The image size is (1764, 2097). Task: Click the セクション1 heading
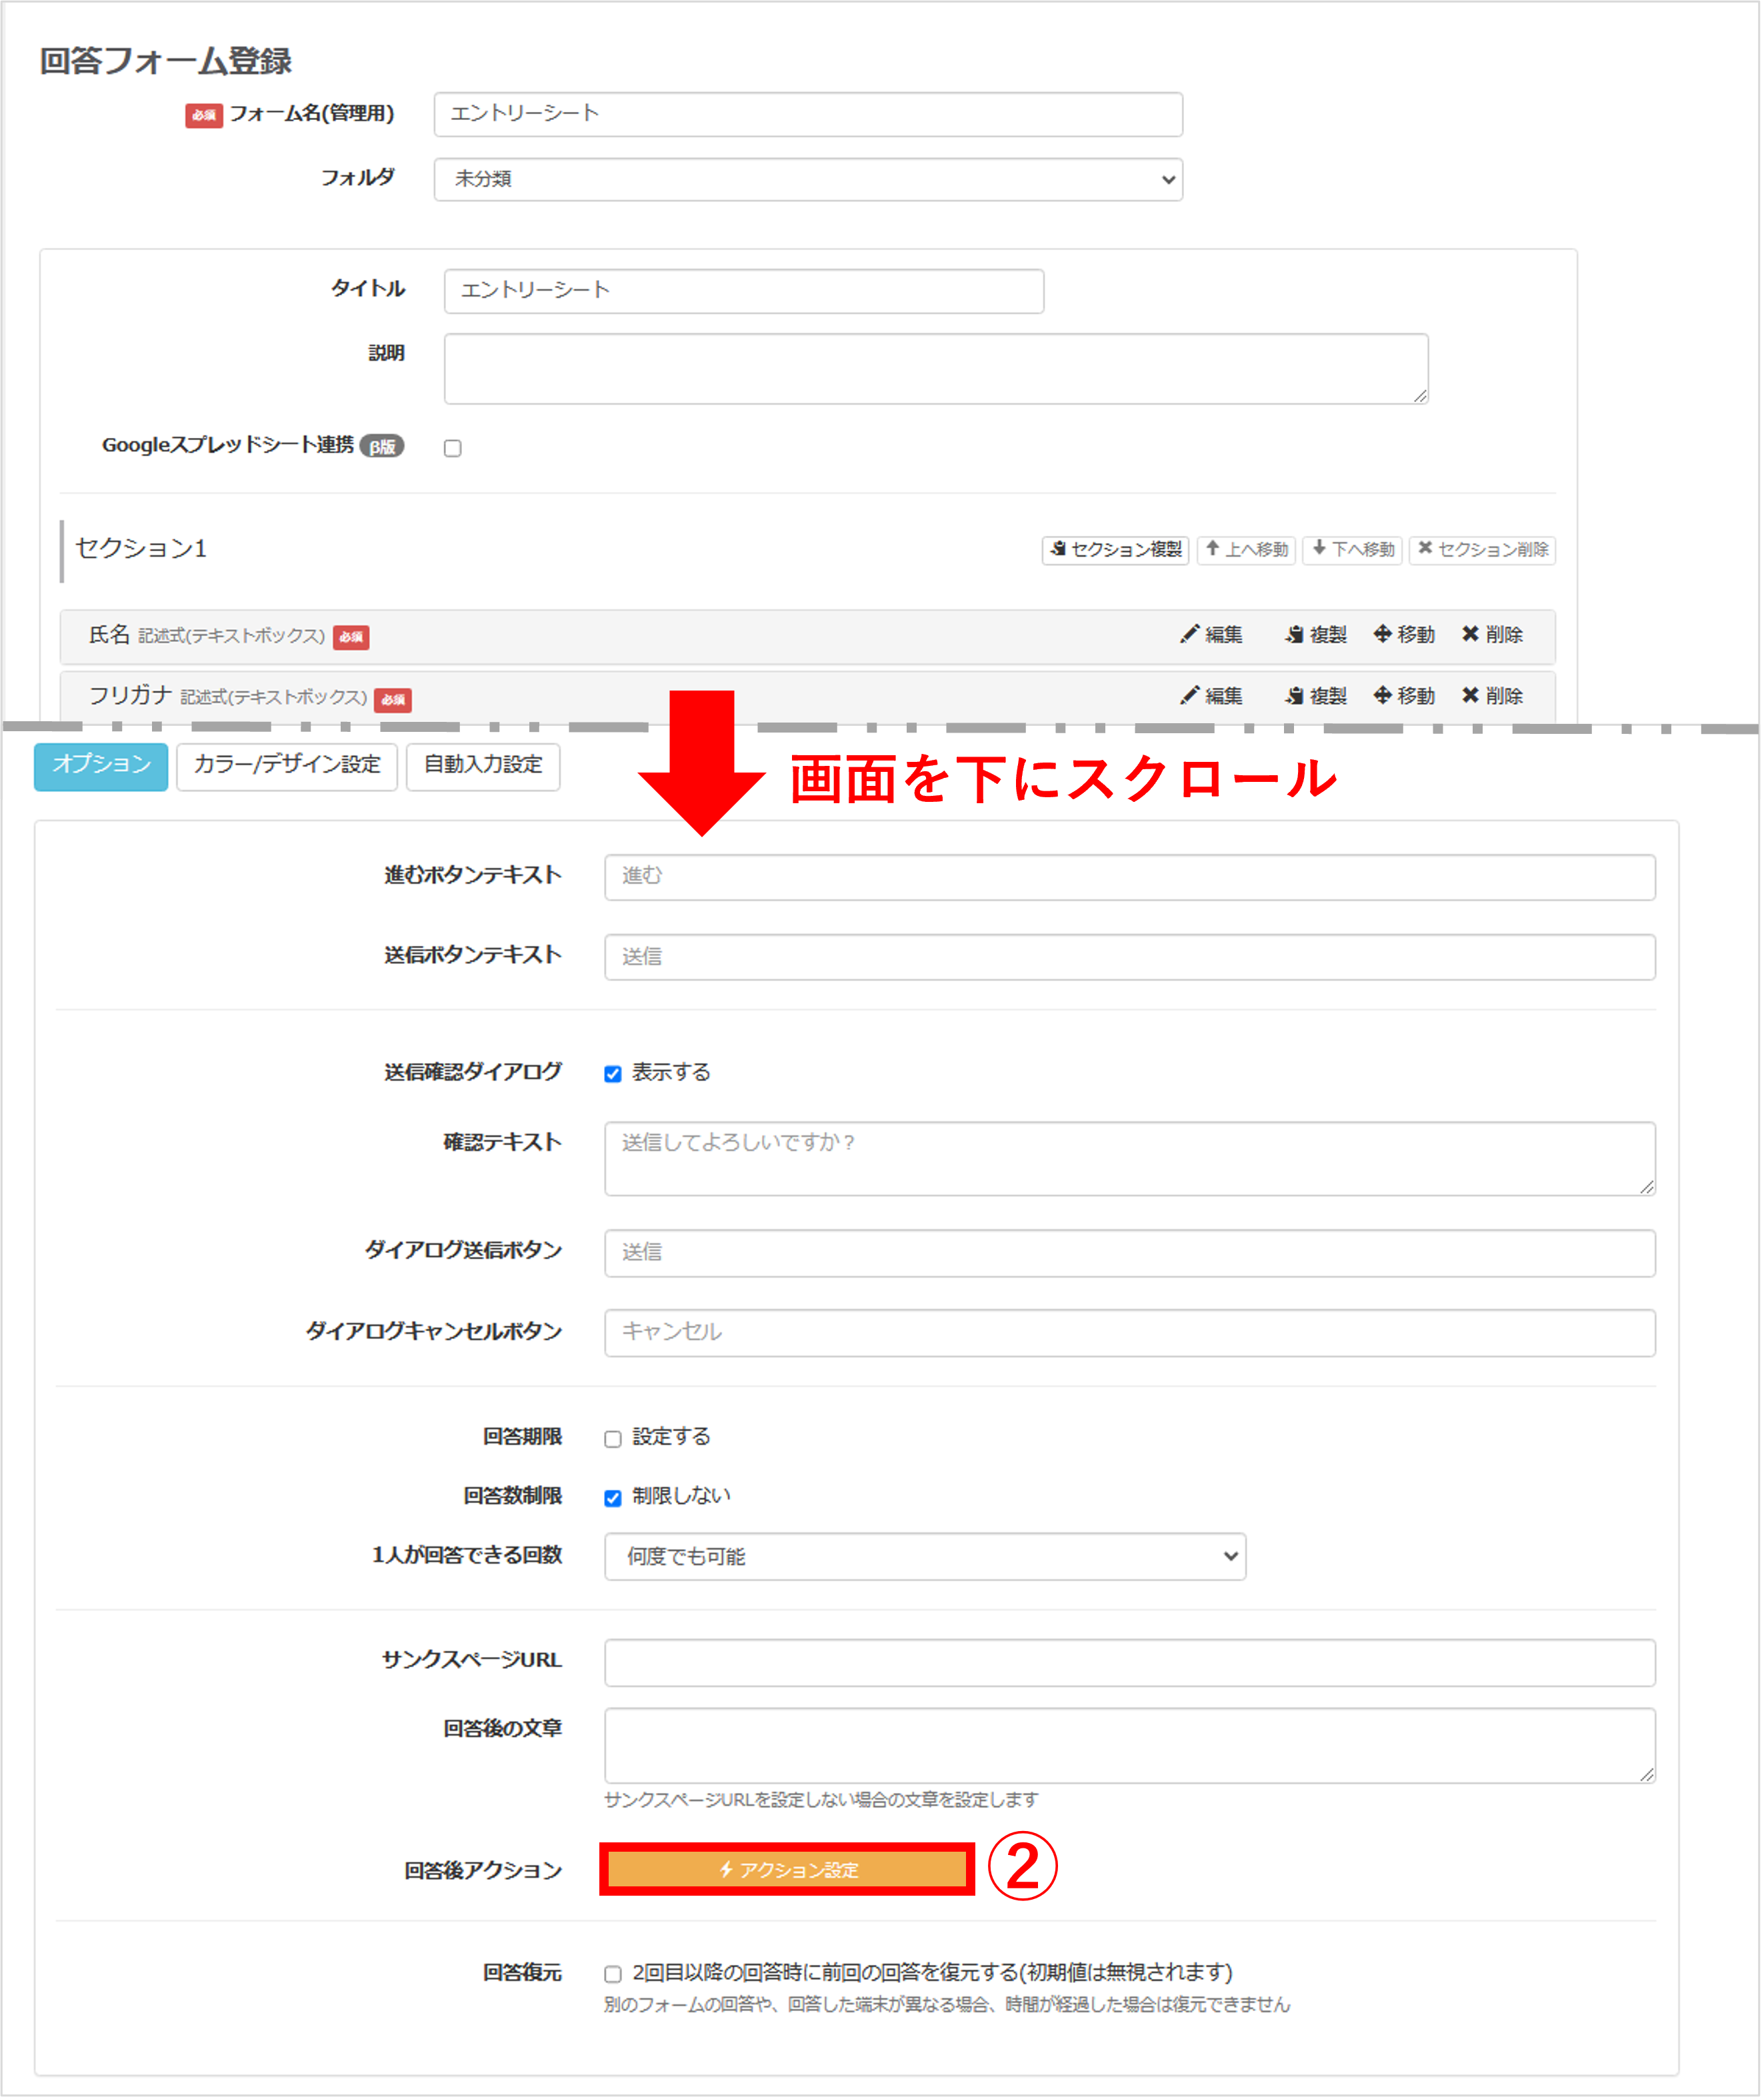[141, 549]
